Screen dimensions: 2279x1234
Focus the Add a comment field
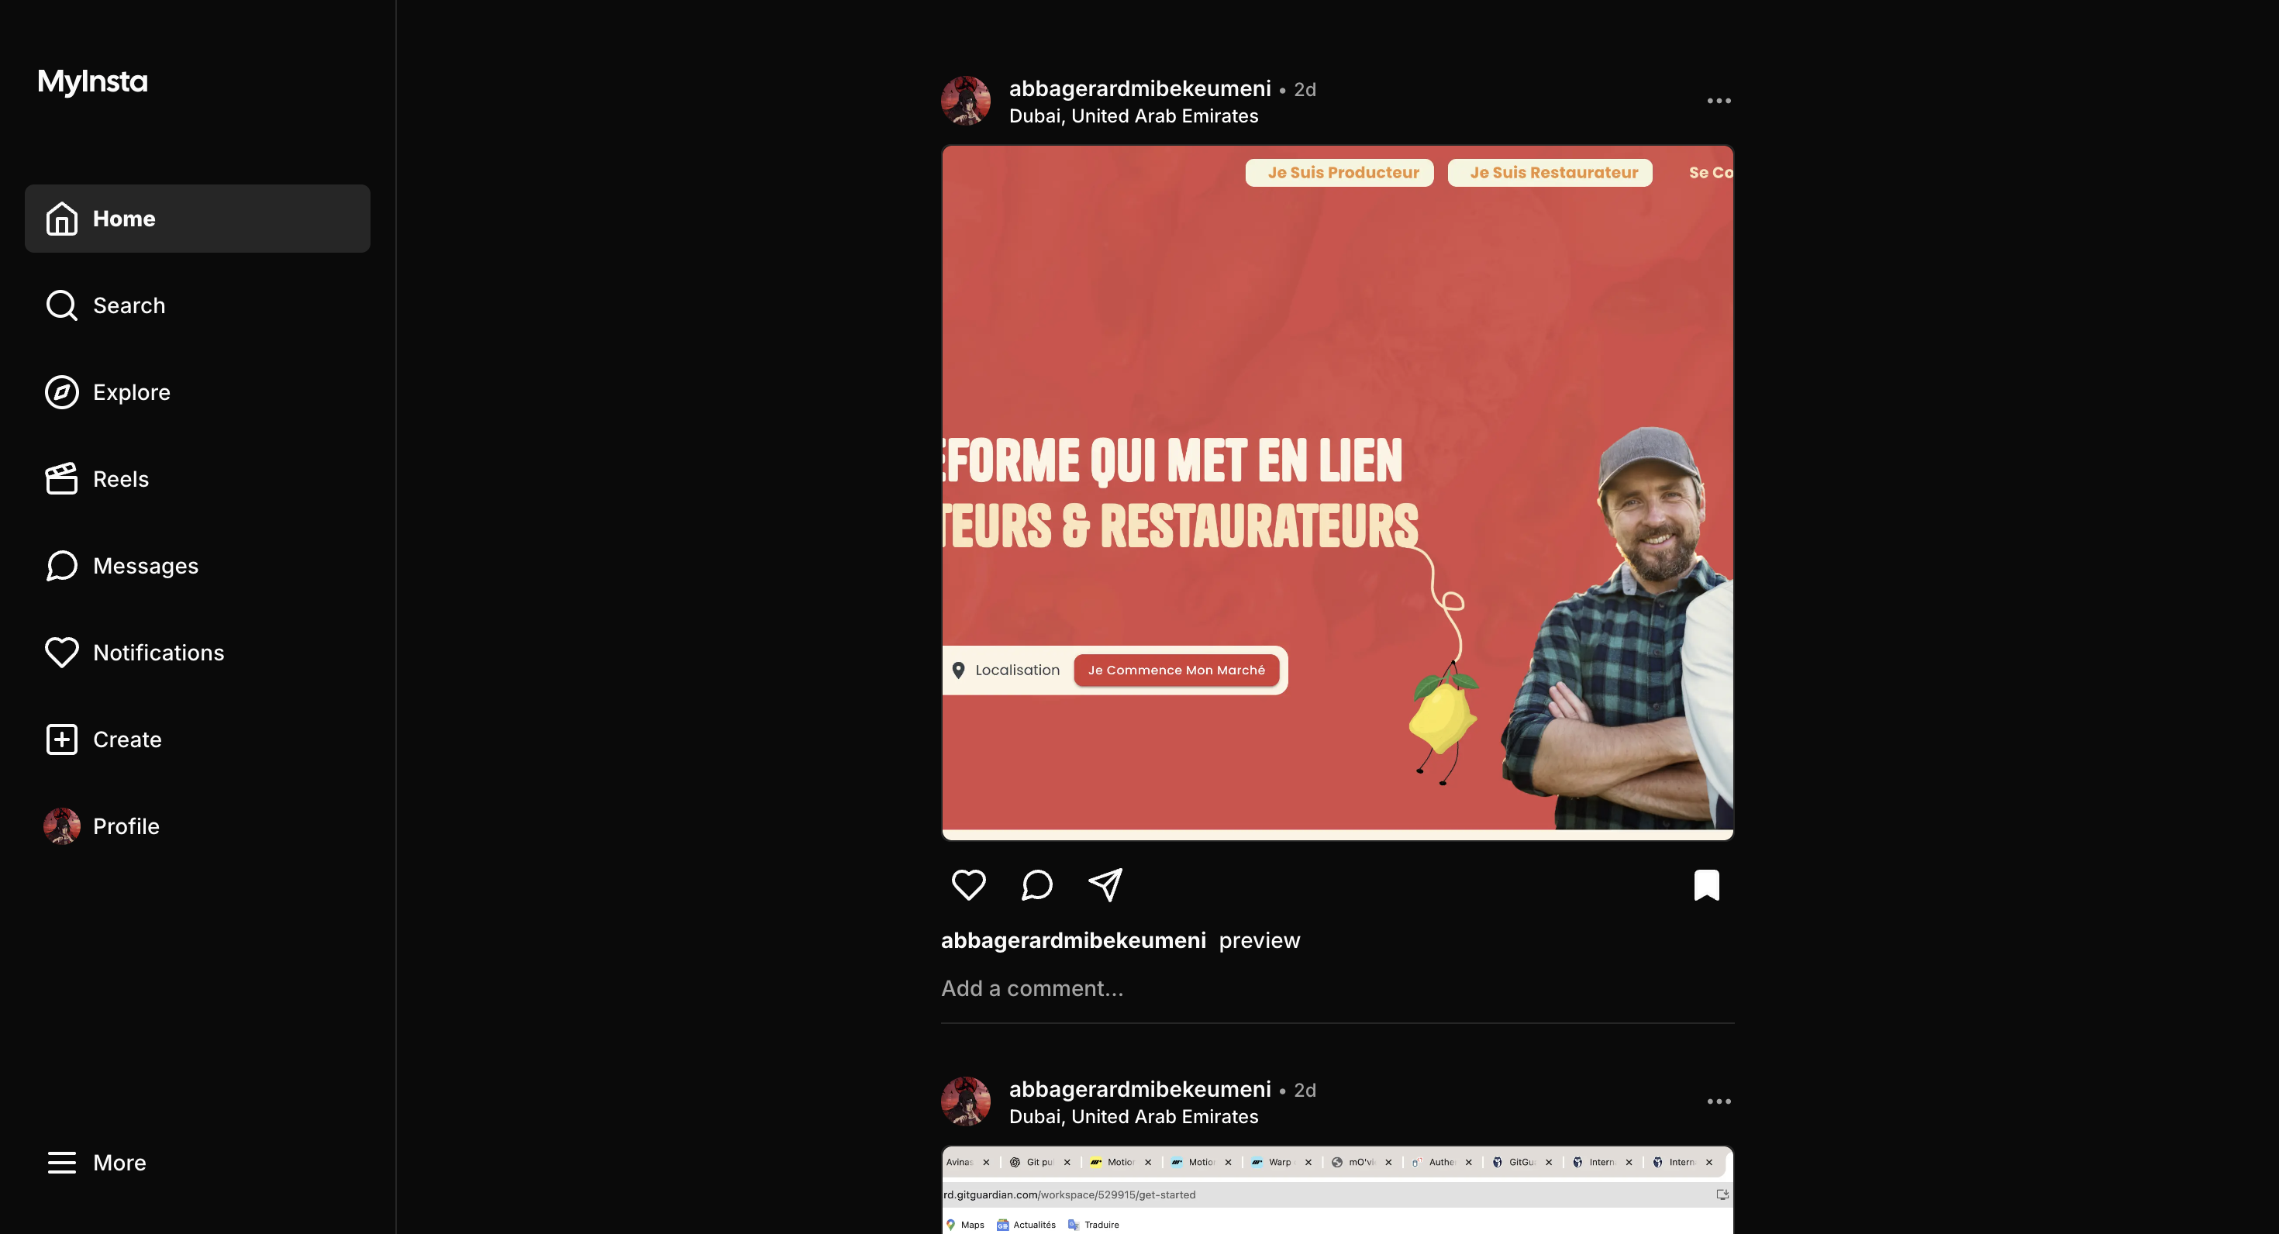[x=1337, y=988]
